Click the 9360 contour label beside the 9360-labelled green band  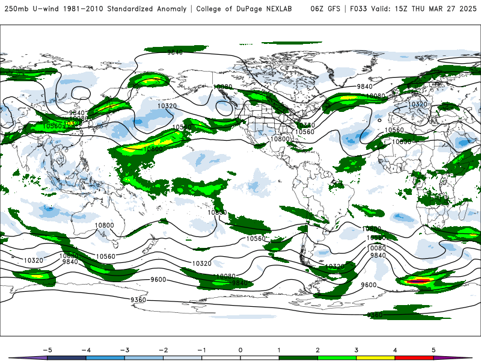point(375,315)
